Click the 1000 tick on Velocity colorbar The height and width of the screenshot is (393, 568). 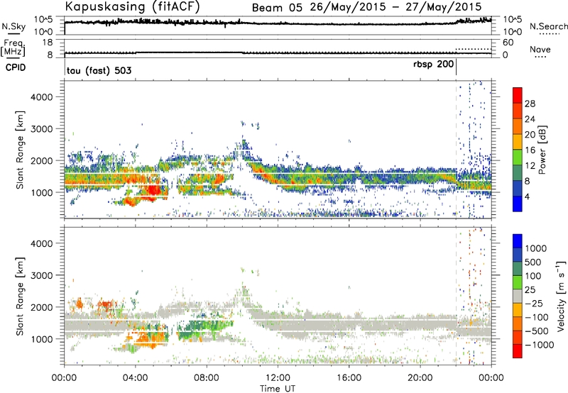(536, 248)
